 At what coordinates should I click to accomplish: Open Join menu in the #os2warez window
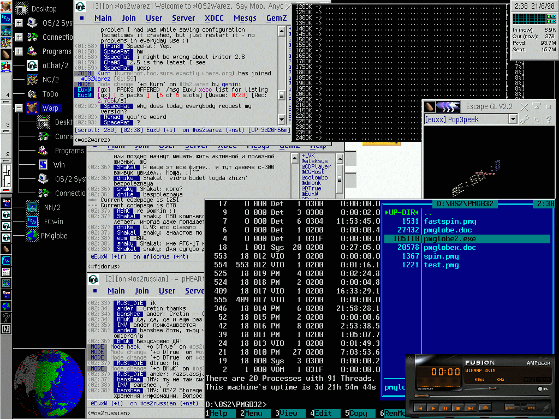[128, 18]
